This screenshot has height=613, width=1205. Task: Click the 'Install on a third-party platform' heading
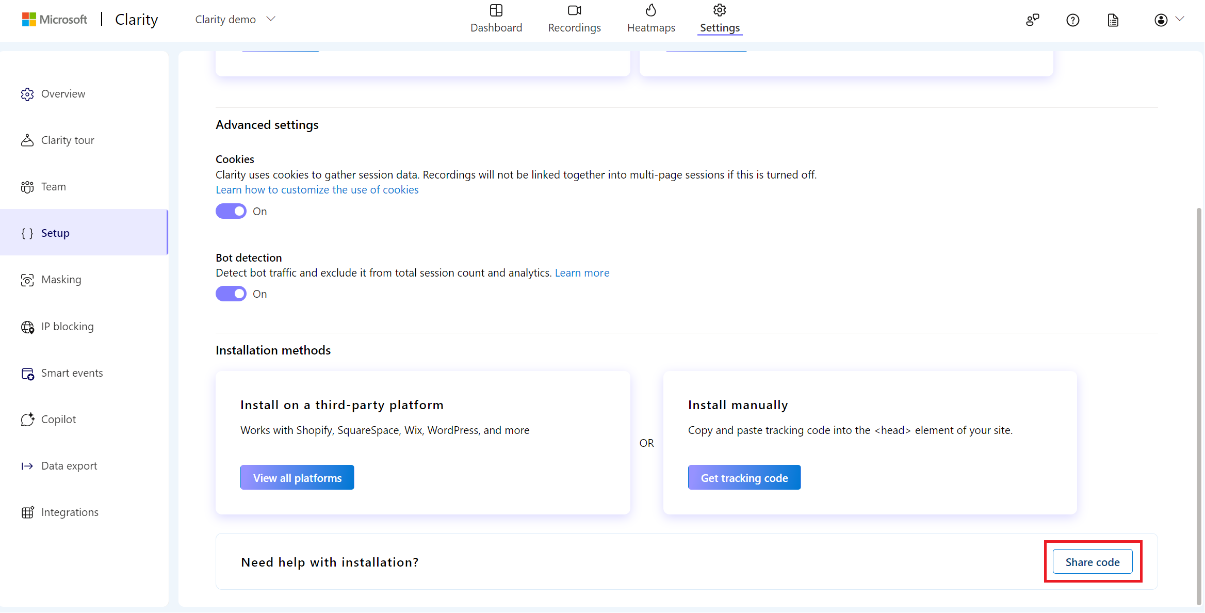(341, 405)
